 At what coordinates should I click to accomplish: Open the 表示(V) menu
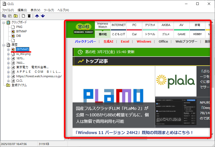[35, 10]
